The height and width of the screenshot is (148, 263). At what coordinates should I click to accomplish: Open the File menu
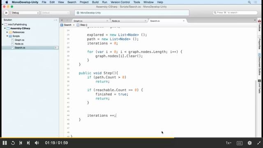pos(44,2)
